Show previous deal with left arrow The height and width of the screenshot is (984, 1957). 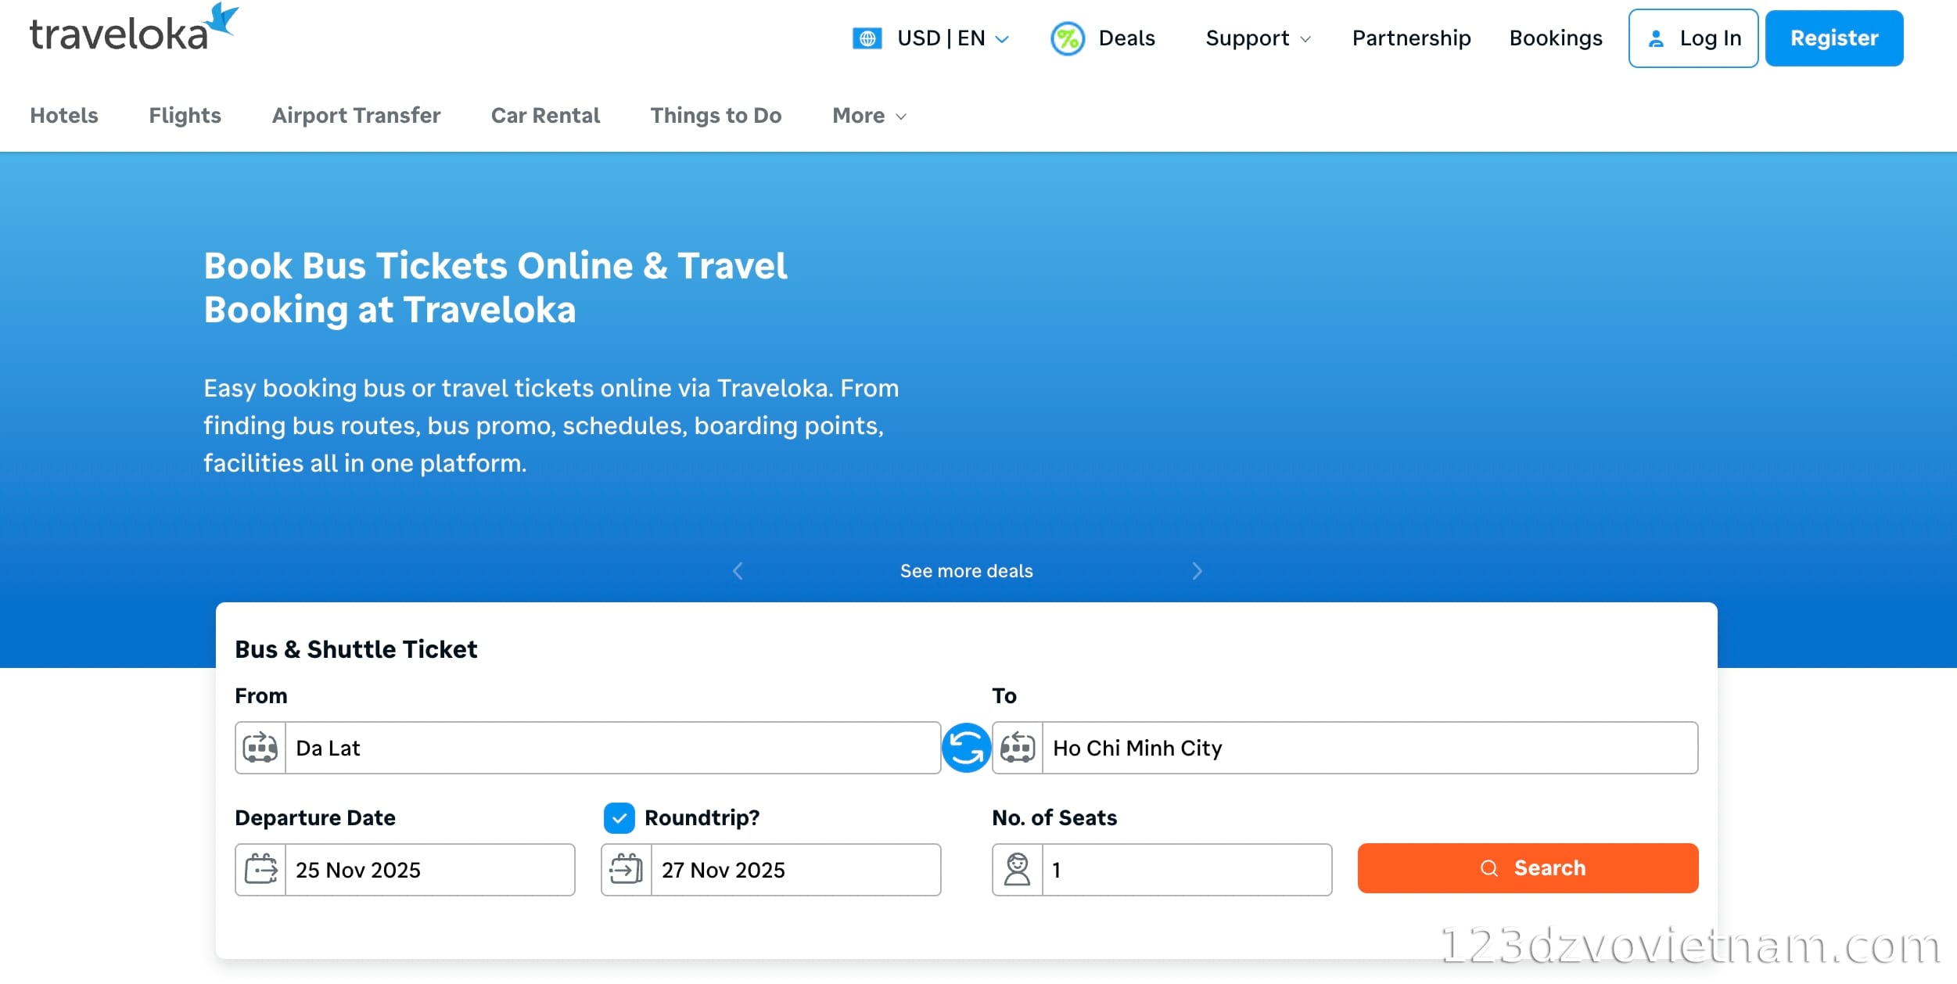point(738,571)
